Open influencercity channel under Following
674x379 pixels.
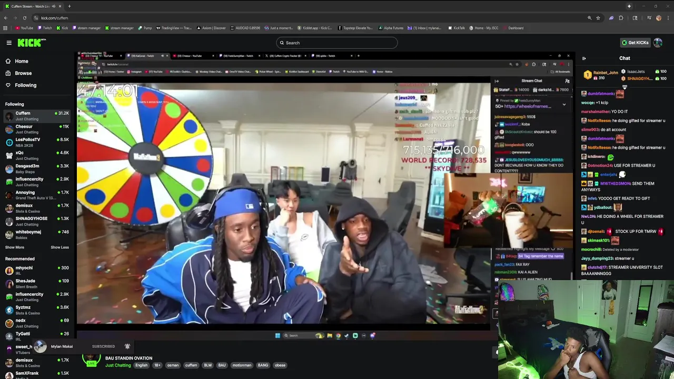tap(37, 182)
